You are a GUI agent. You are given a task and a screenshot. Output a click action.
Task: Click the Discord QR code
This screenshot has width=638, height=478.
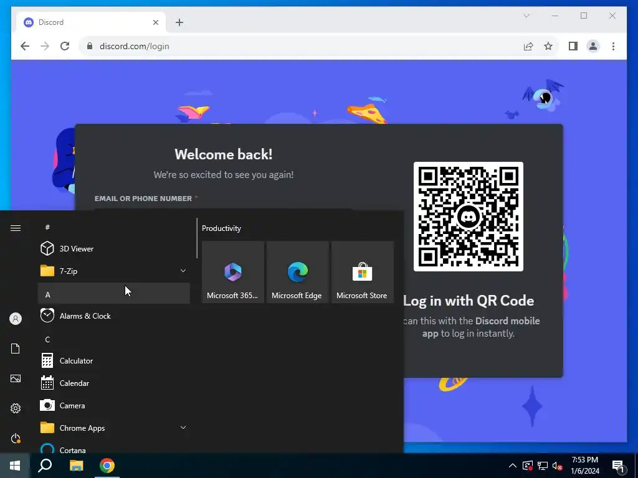[x=469, y=217]
